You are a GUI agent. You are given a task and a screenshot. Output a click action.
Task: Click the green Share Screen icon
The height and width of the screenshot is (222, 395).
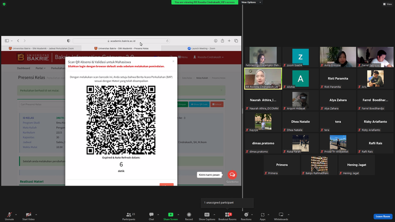pos(170,215)
